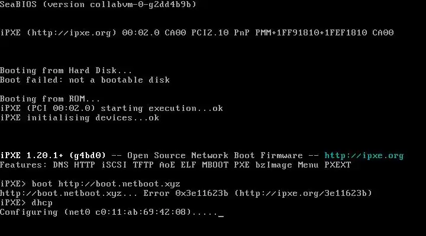Click the 'Booting from Hard Disk...' line
Screen dimensions: 426x236
[66, 70]
